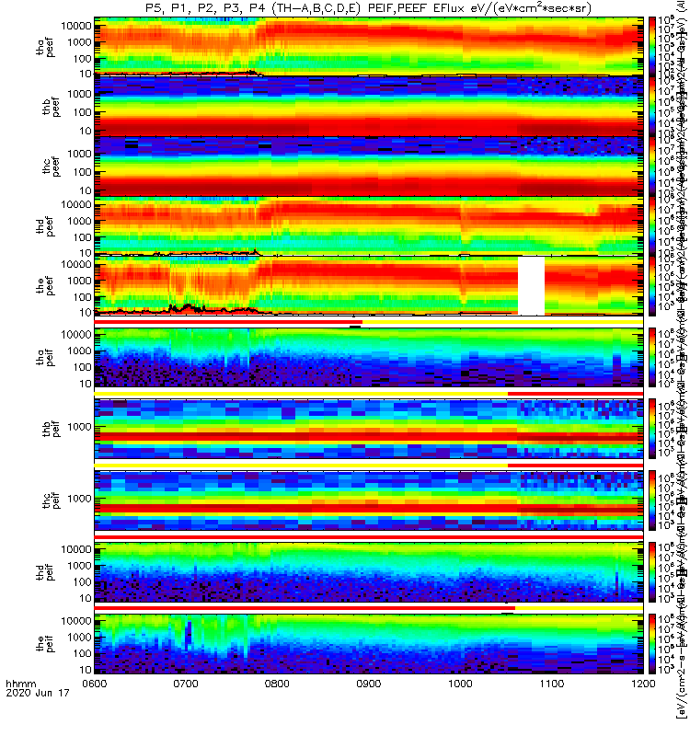Click the 10000 tick label of tha peef
The image size is (690, 736).
76,27
